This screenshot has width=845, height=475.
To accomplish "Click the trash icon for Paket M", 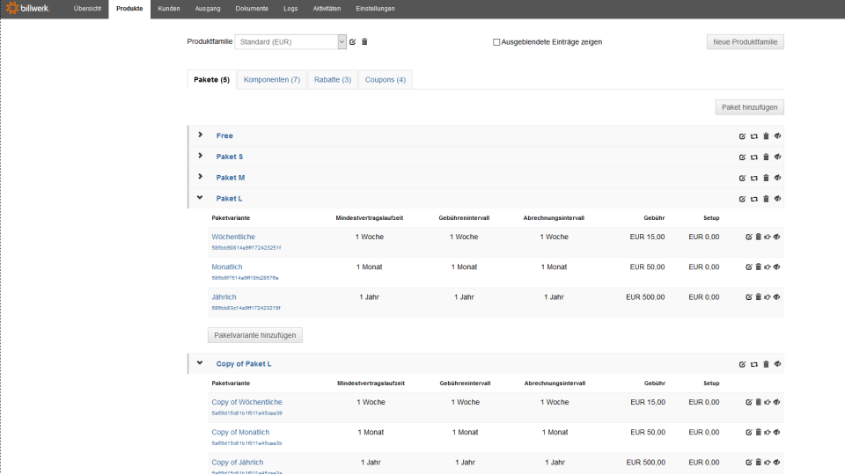I will 766,178.
